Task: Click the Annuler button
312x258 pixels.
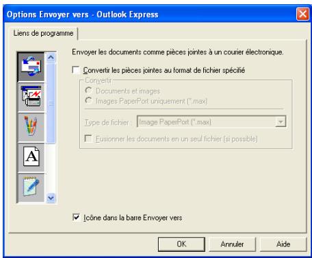Action: click(232, 244)
